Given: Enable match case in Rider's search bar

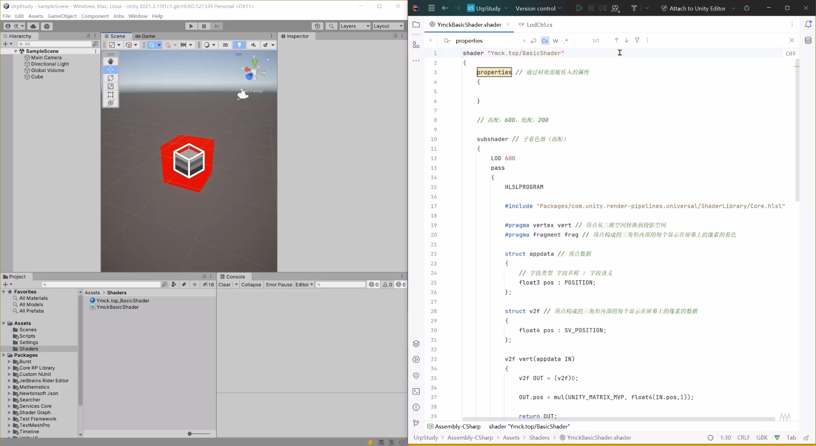Looking at the screenshot, I should click(x=545, y=41).
